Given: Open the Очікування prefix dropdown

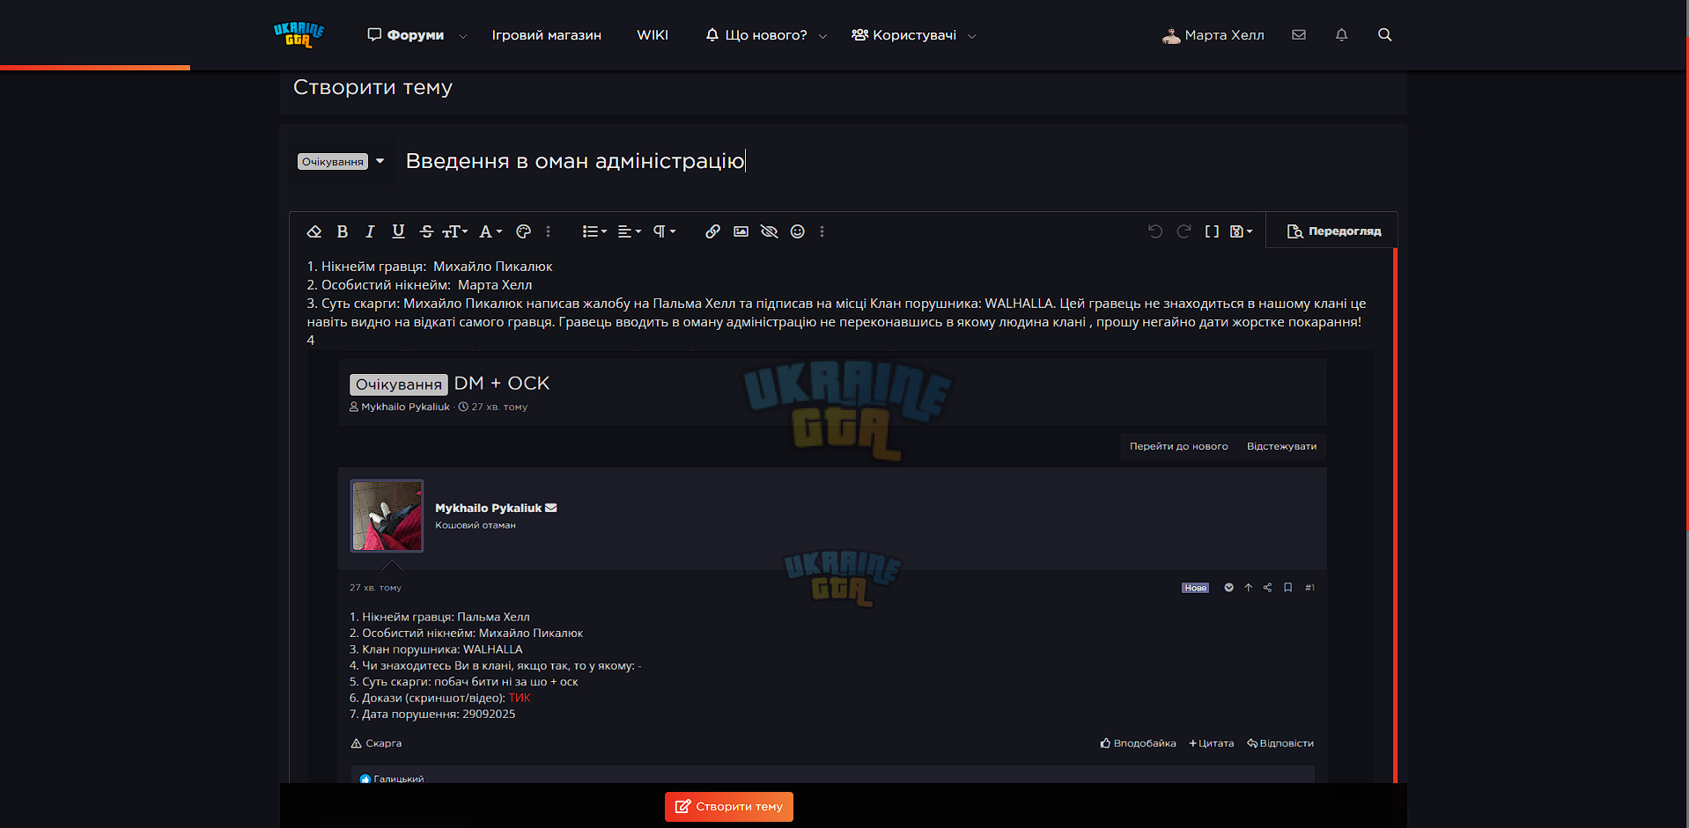Looking at the screenshot, I should point(341,161).
